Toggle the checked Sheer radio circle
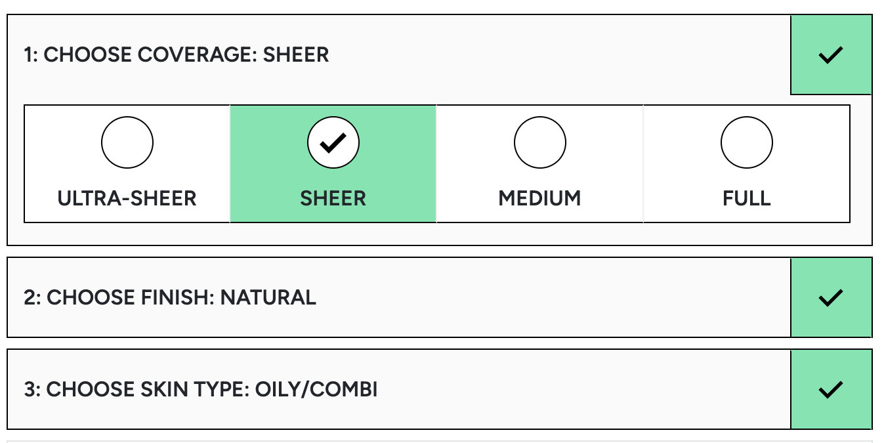Screen dimensions: 884x443 tap(333, 142)
